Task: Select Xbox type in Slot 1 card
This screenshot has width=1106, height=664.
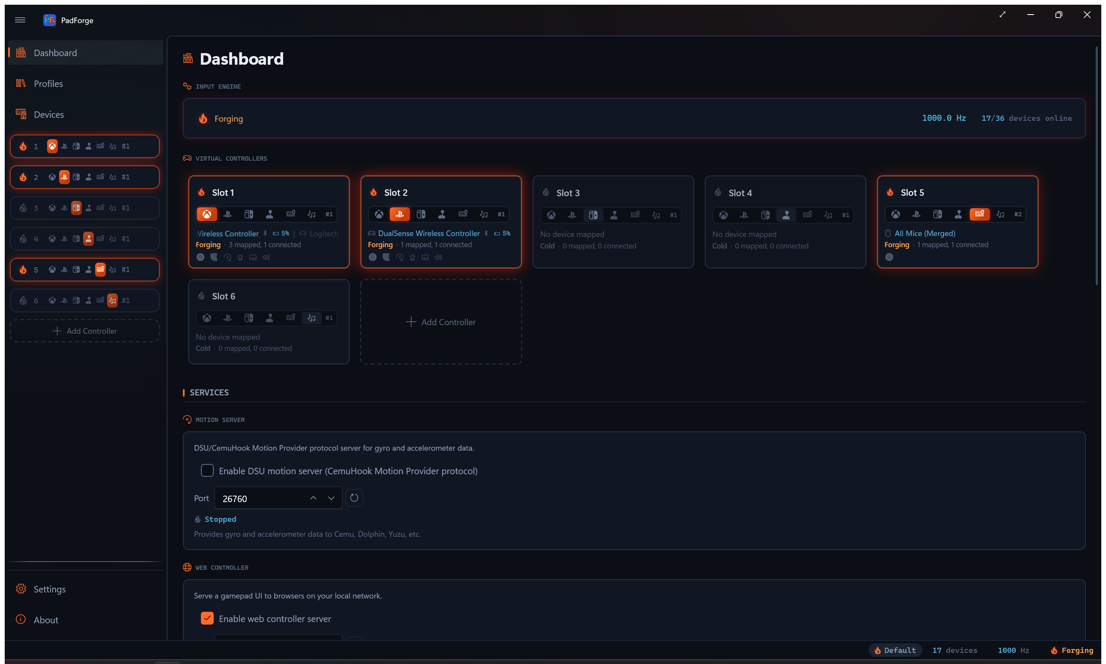Action: [x=207, y=214]
